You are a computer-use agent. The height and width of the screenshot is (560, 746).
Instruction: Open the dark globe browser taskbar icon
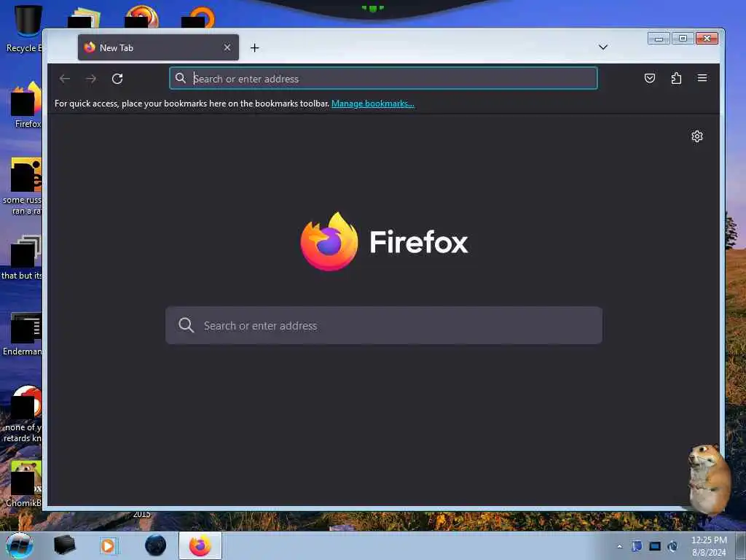(x=156, y=545)
